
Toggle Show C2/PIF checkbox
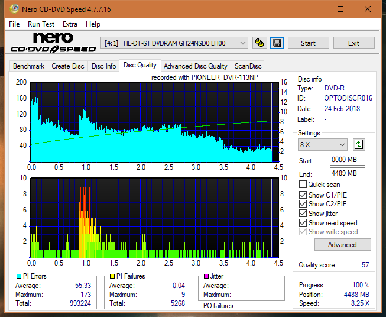coord(303,204)
